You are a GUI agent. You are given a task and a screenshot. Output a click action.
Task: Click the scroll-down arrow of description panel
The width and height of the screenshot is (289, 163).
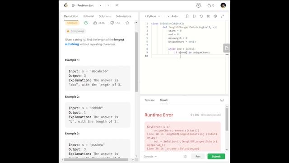pyautogui.click(x=136, y=156)
